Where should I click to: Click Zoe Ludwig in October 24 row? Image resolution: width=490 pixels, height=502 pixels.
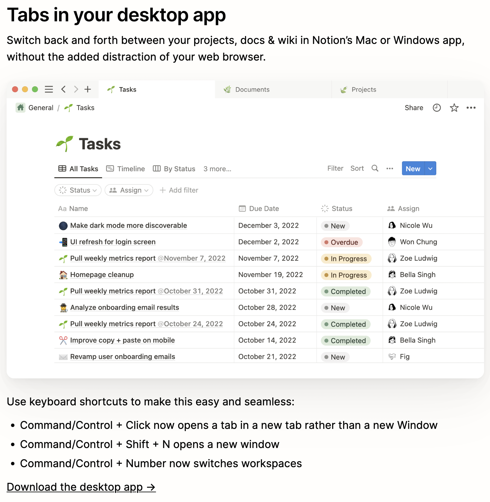418,324
